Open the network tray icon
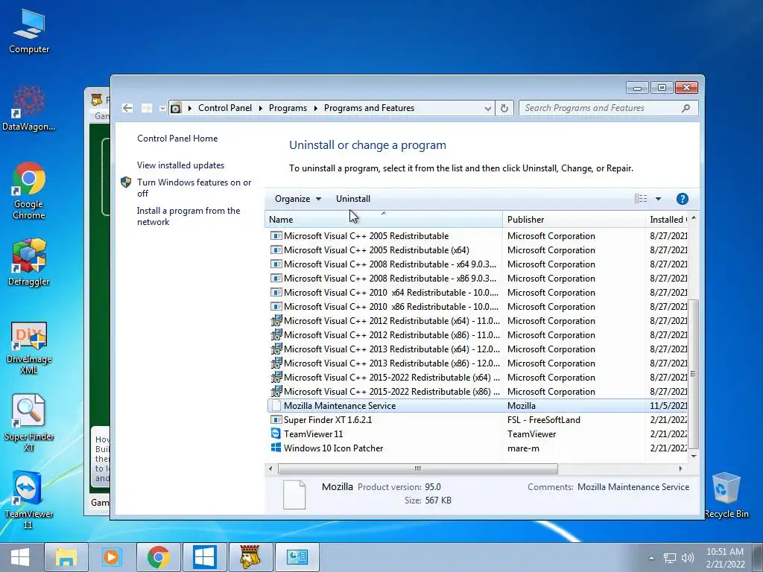The width and height of the screenshot is (763, 572). (670, 558)
